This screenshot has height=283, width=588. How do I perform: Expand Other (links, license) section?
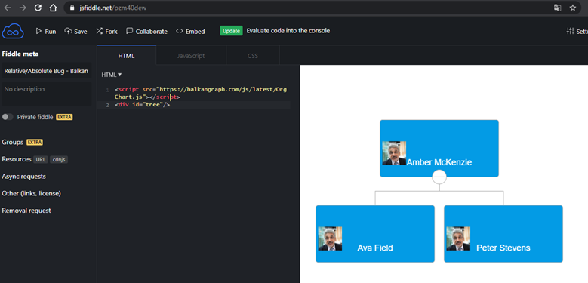(32, 193)
